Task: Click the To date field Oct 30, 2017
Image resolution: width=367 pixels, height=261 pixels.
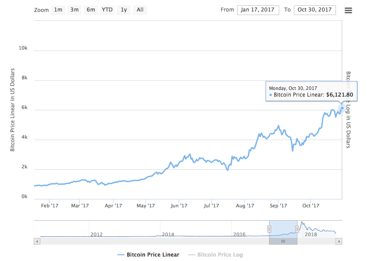Action: (x=315, y=10)
